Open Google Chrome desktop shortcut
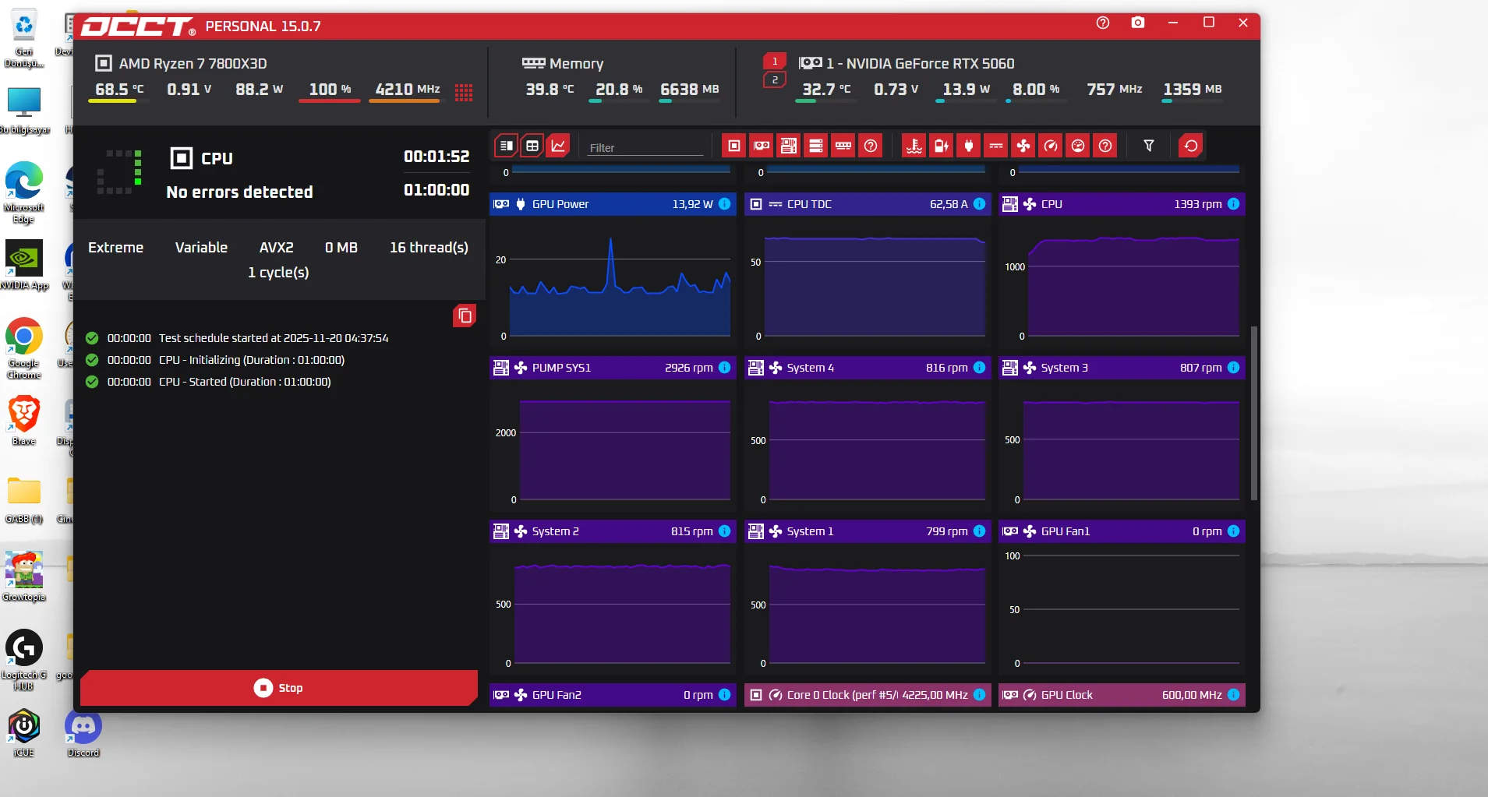 point(24,347)
